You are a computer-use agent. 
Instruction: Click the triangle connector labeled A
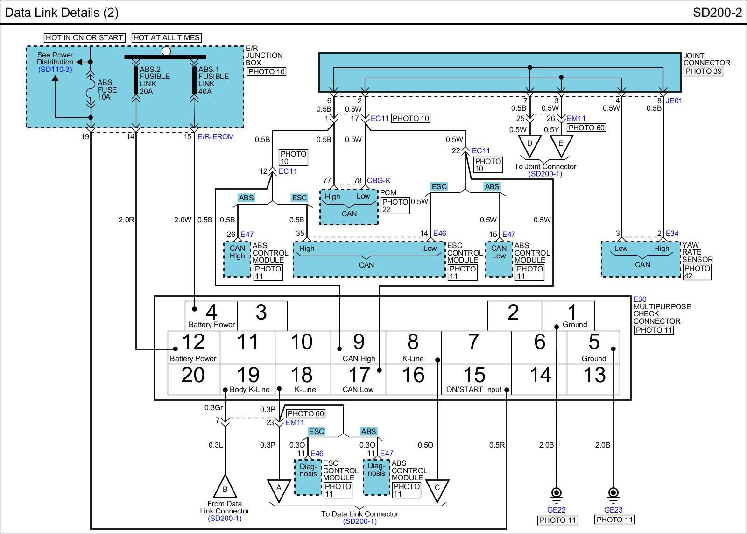[279, 488]
